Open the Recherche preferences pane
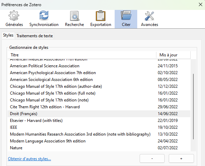This screenshot has height=166, width=205. [x=74, y=19]
